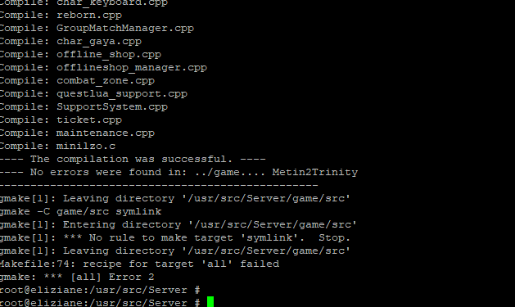Click the 'SupportSystem.cpp' filename
The image size is (515, 307).
click(x=112, y=107)
